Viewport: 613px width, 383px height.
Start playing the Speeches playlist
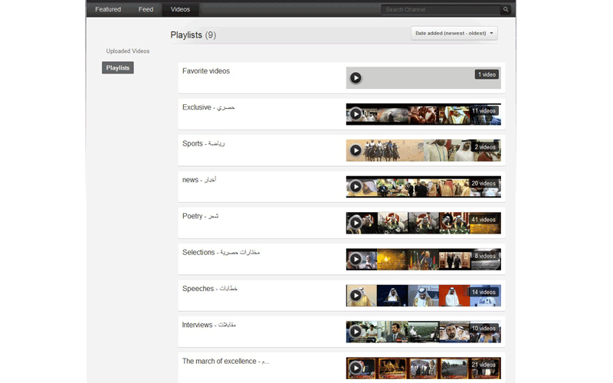[x=356, y=295]
